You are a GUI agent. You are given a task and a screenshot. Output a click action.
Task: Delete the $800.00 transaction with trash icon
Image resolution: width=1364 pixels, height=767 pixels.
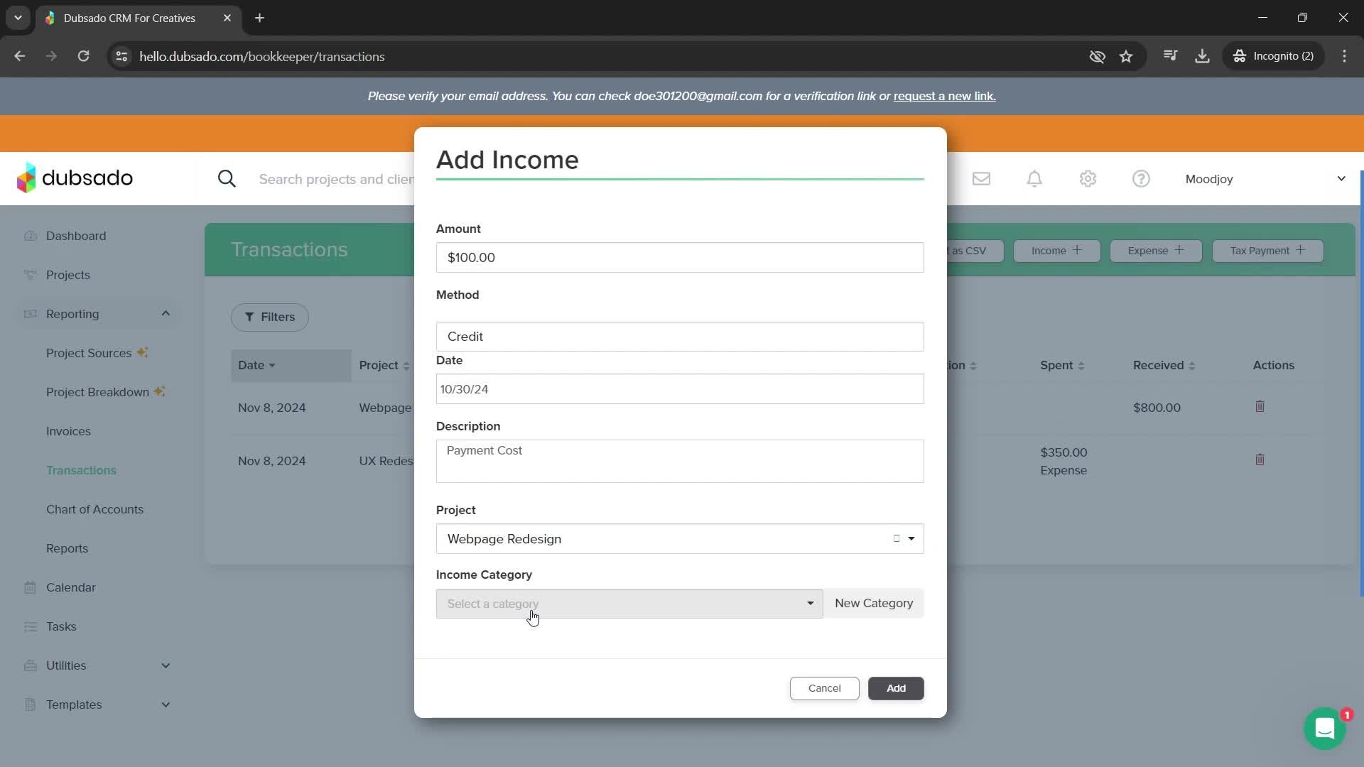click(x=1260, y=406)
